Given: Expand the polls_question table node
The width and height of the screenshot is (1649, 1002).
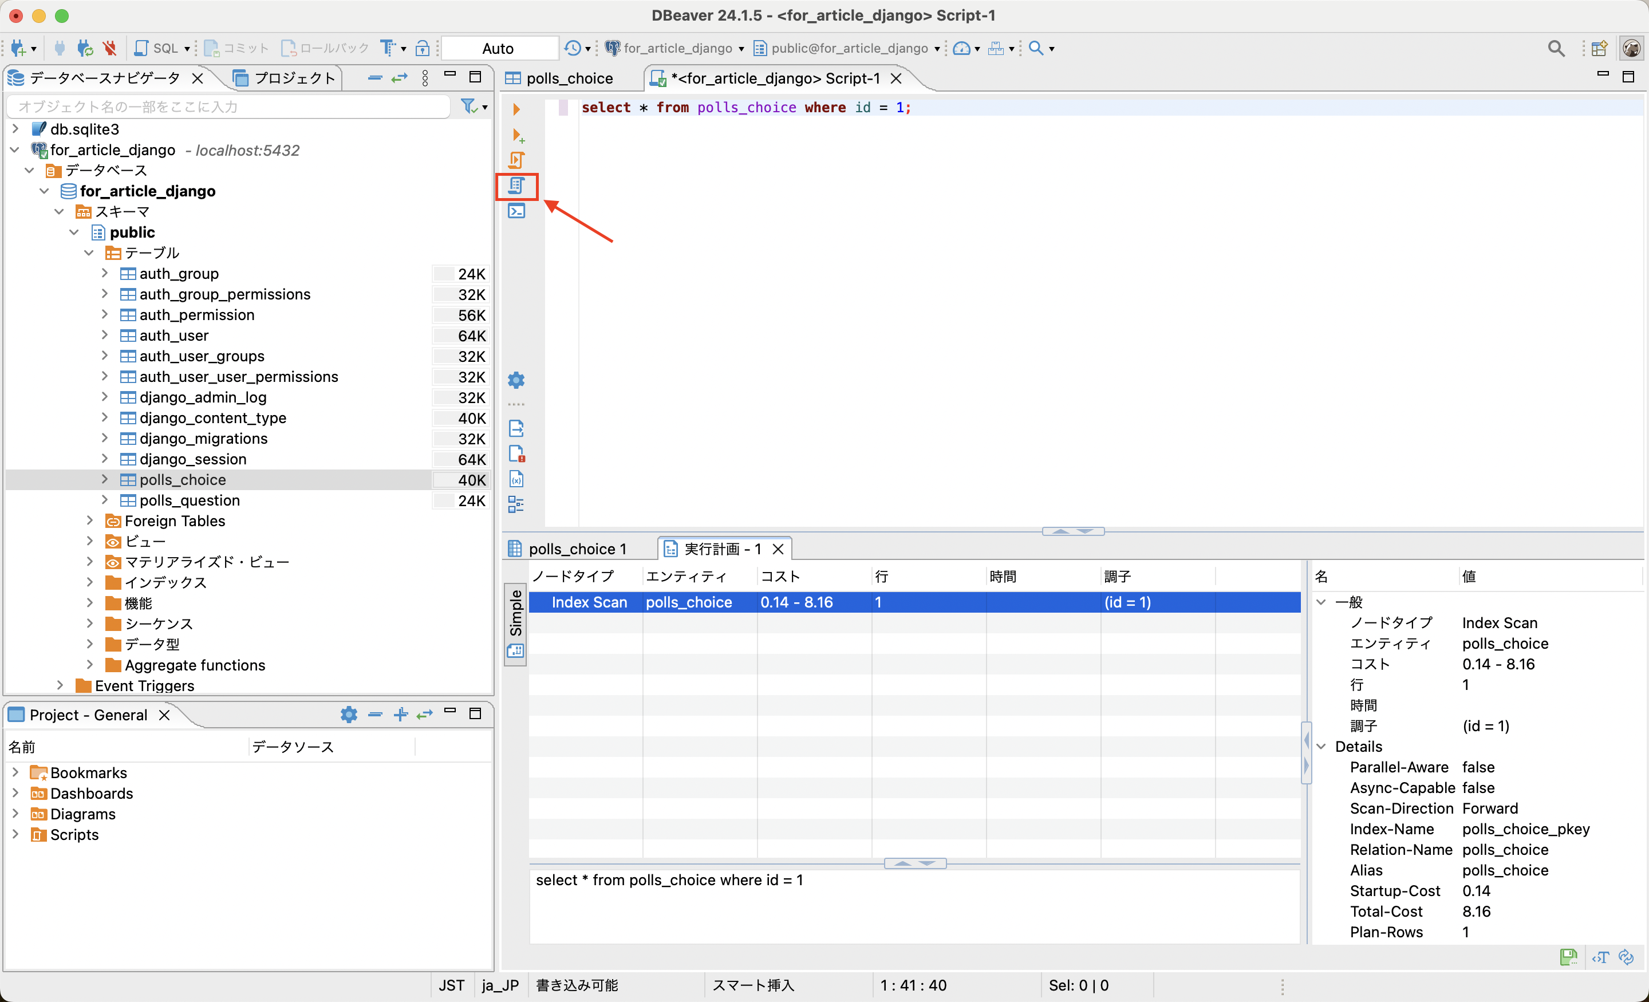Looking at the screenshot, I should click(104, 500).
